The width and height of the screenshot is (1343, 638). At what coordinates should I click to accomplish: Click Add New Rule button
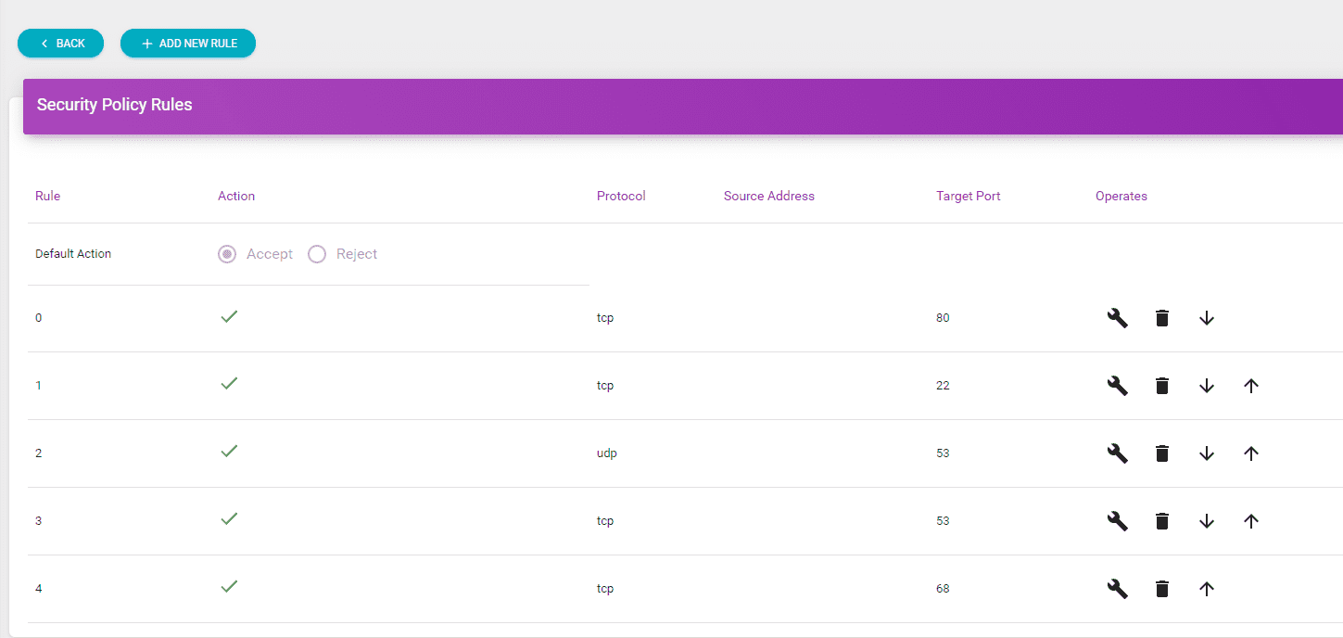(188, 44)
